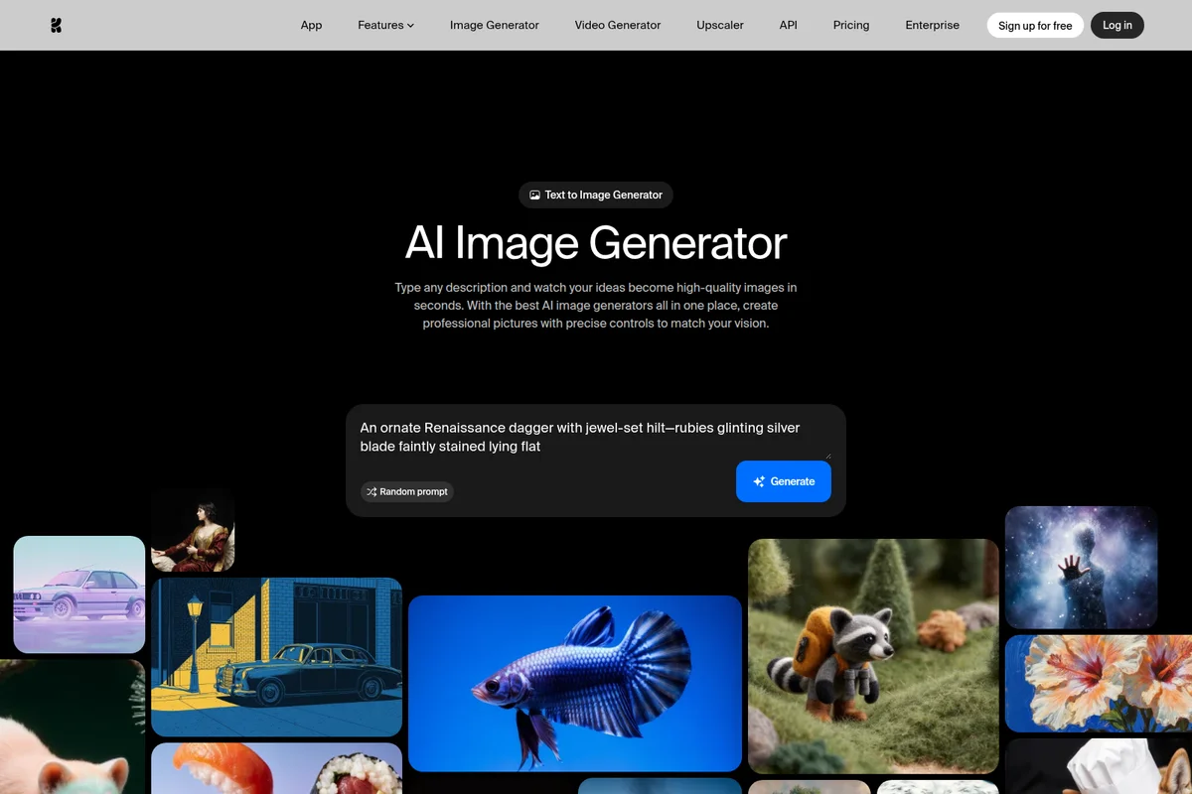The image size is (1192, 794).
Task: View the Pricing page
Action: [x=850, y=25]
